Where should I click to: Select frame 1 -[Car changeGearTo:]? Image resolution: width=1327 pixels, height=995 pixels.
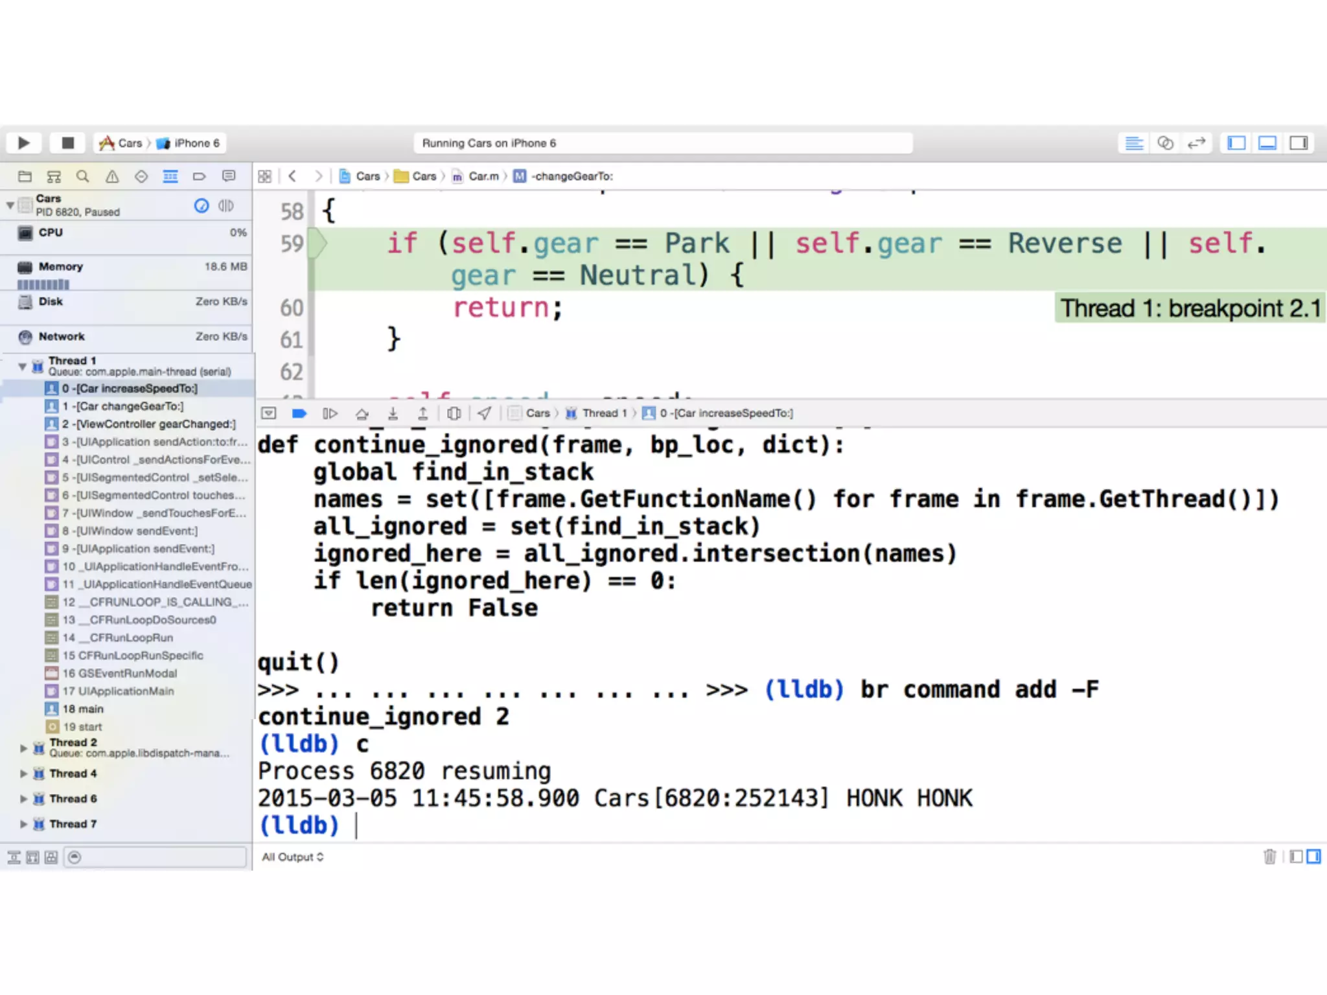coord(123,406)
